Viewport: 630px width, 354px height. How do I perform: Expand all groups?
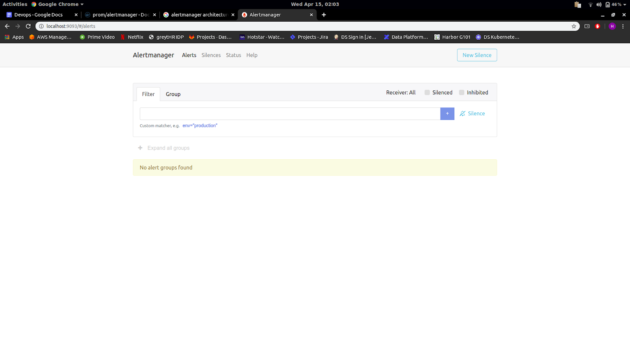click(164, 148)
